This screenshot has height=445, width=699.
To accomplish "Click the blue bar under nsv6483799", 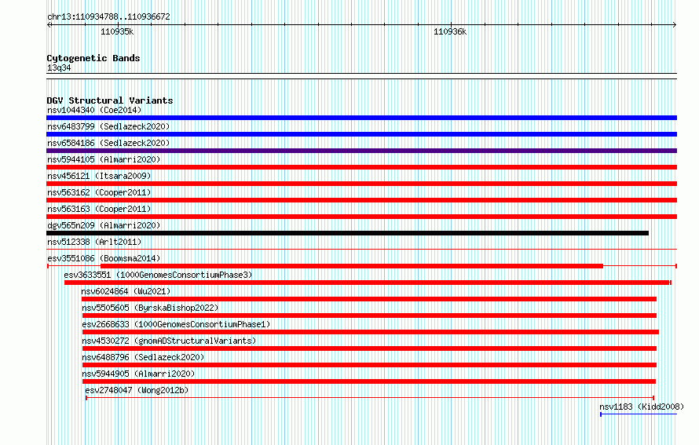I will [361, 134].
